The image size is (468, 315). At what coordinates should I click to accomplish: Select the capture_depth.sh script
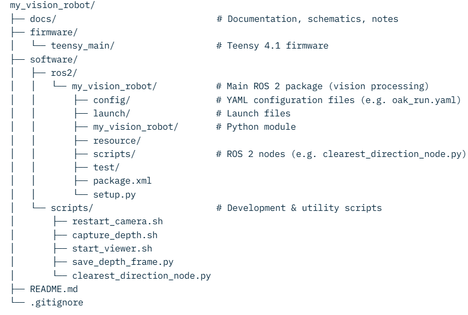coord(115,235)
